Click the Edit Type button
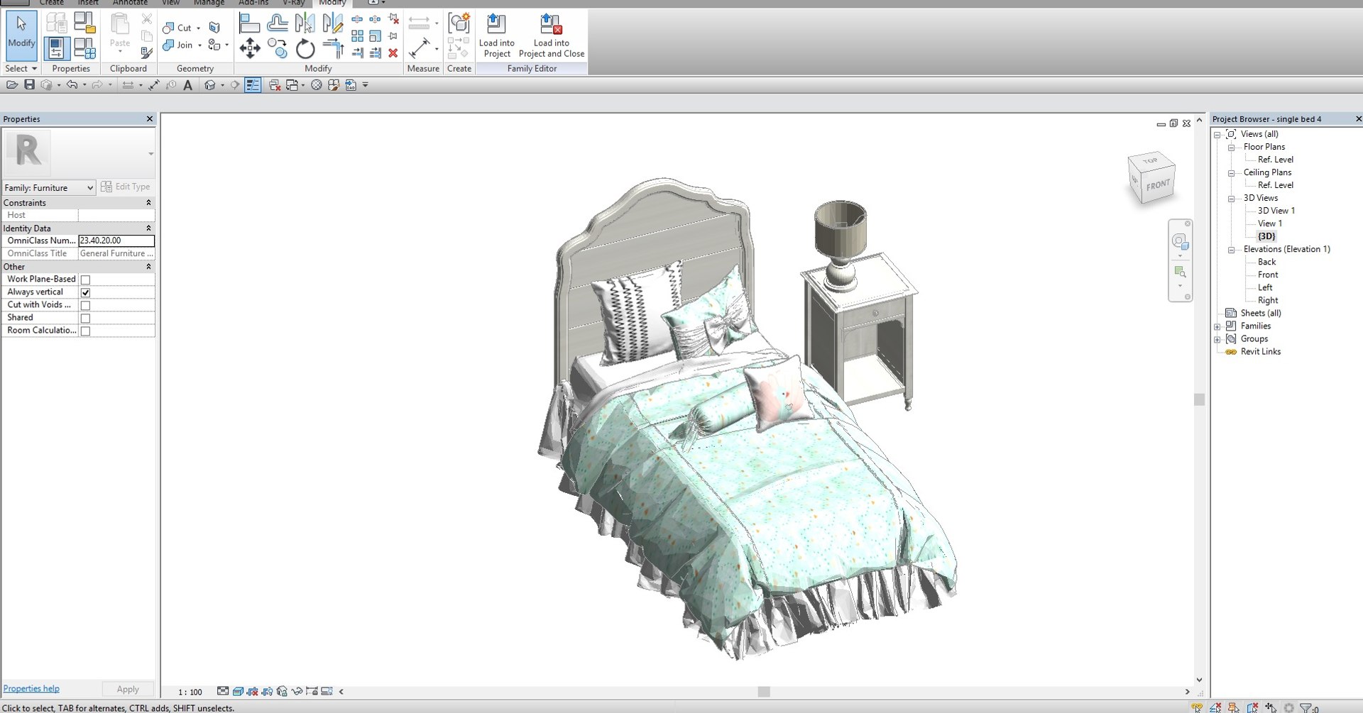 click(x=125, y=187)
